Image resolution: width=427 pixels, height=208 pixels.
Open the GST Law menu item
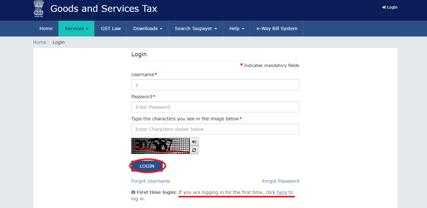(111, 28)
